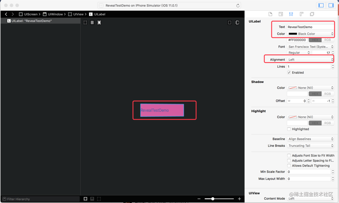Image resolution: width=339 pixels, height=203 pixels.
Task: Click the pink RevealTestDemo label on the canvas
Action: 162,110
